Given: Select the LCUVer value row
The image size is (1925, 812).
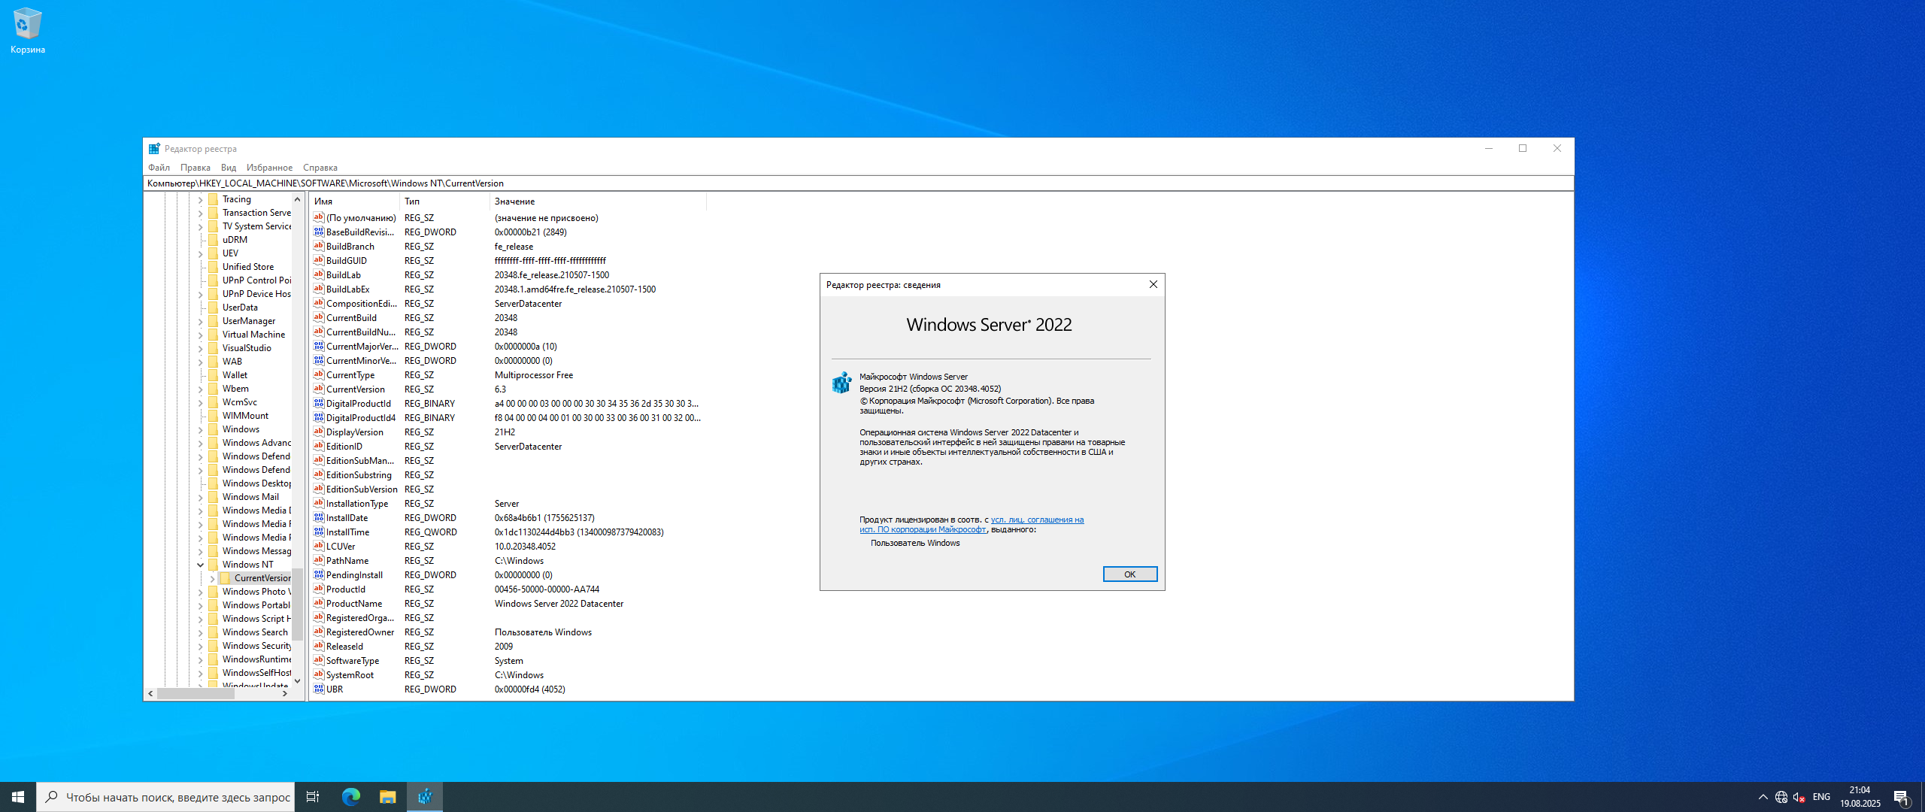Looking at the screenshot, I should [508, 547].
